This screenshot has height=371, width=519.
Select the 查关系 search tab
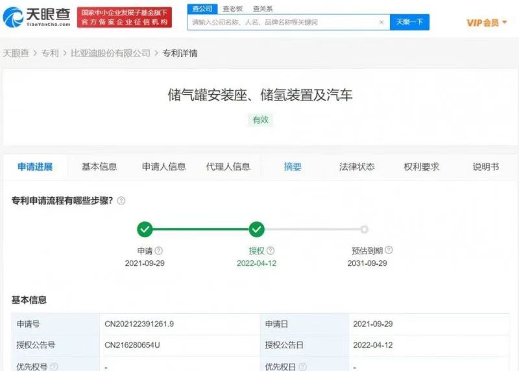[263, 9]
